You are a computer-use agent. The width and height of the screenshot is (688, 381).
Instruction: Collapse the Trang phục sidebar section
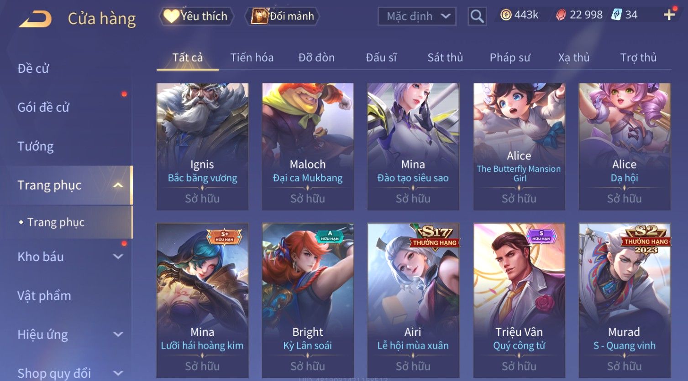click(118, 185)
